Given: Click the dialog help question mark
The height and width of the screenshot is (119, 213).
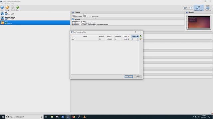Looking at the screenshot, I should coord(135,32).
